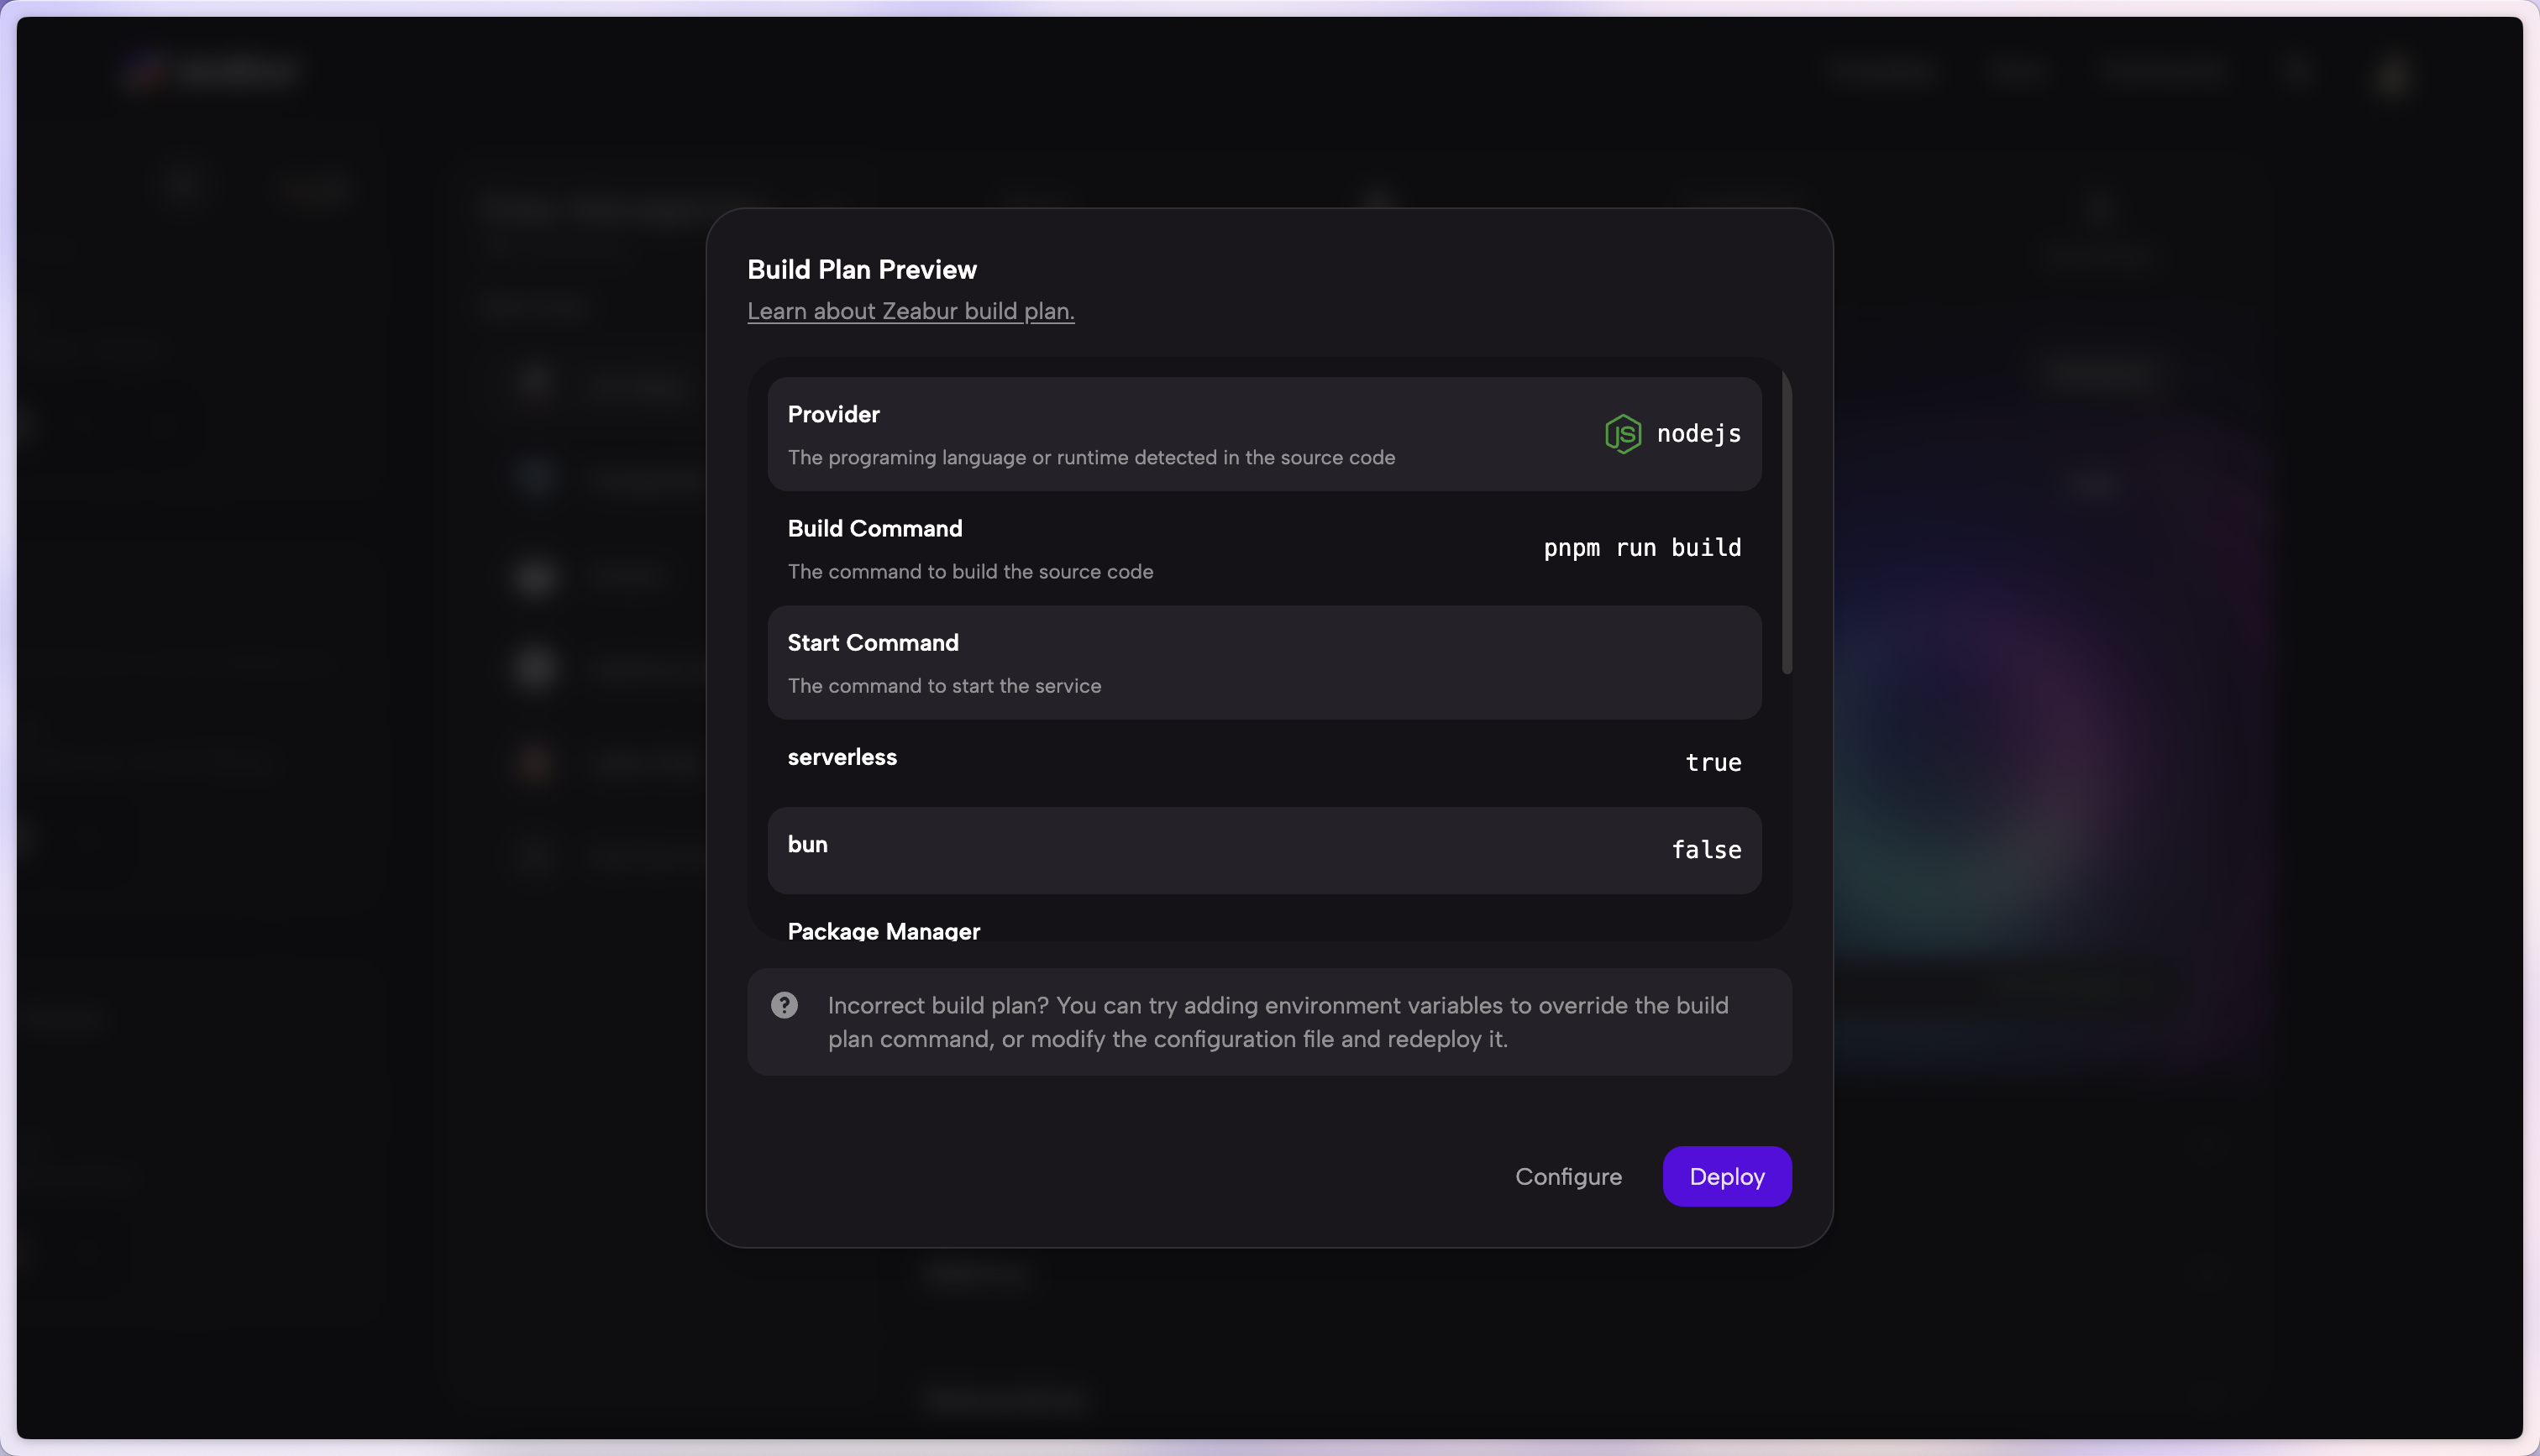
Task: Click the Incorrect build plan hint text
Action: (1277, 1022)
